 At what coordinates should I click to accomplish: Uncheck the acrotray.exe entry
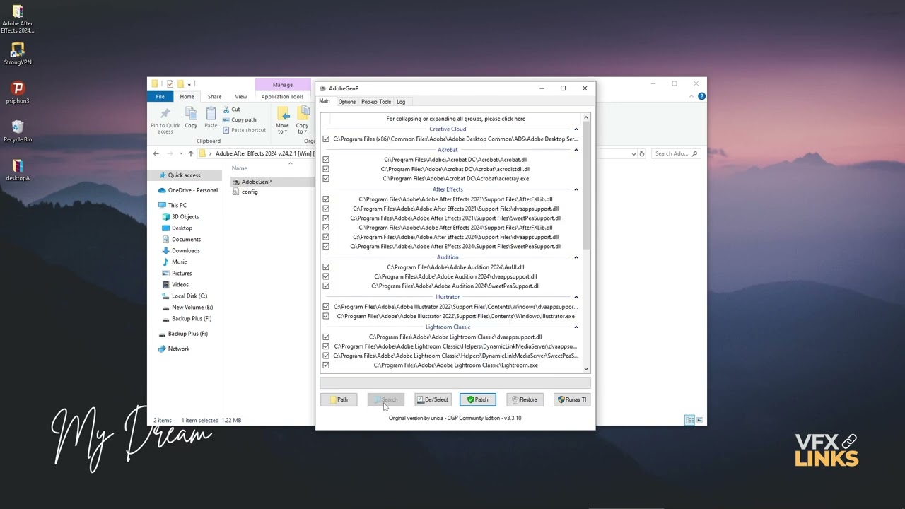coord(326,179)
